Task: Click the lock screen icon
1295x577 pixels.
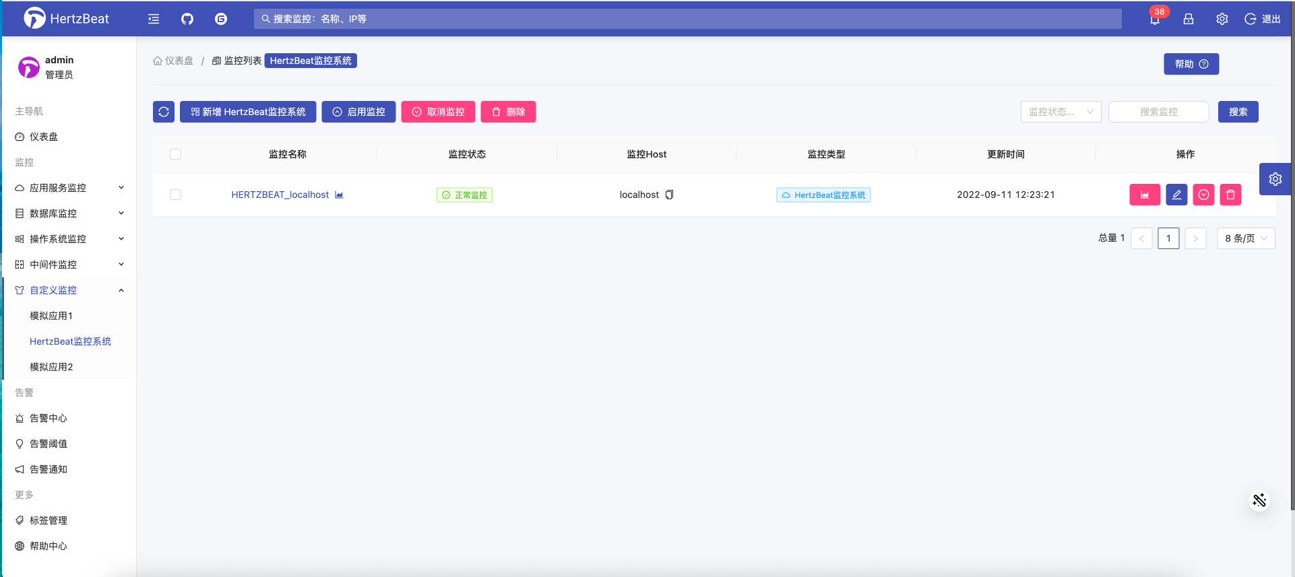Action: point(1189,19)
